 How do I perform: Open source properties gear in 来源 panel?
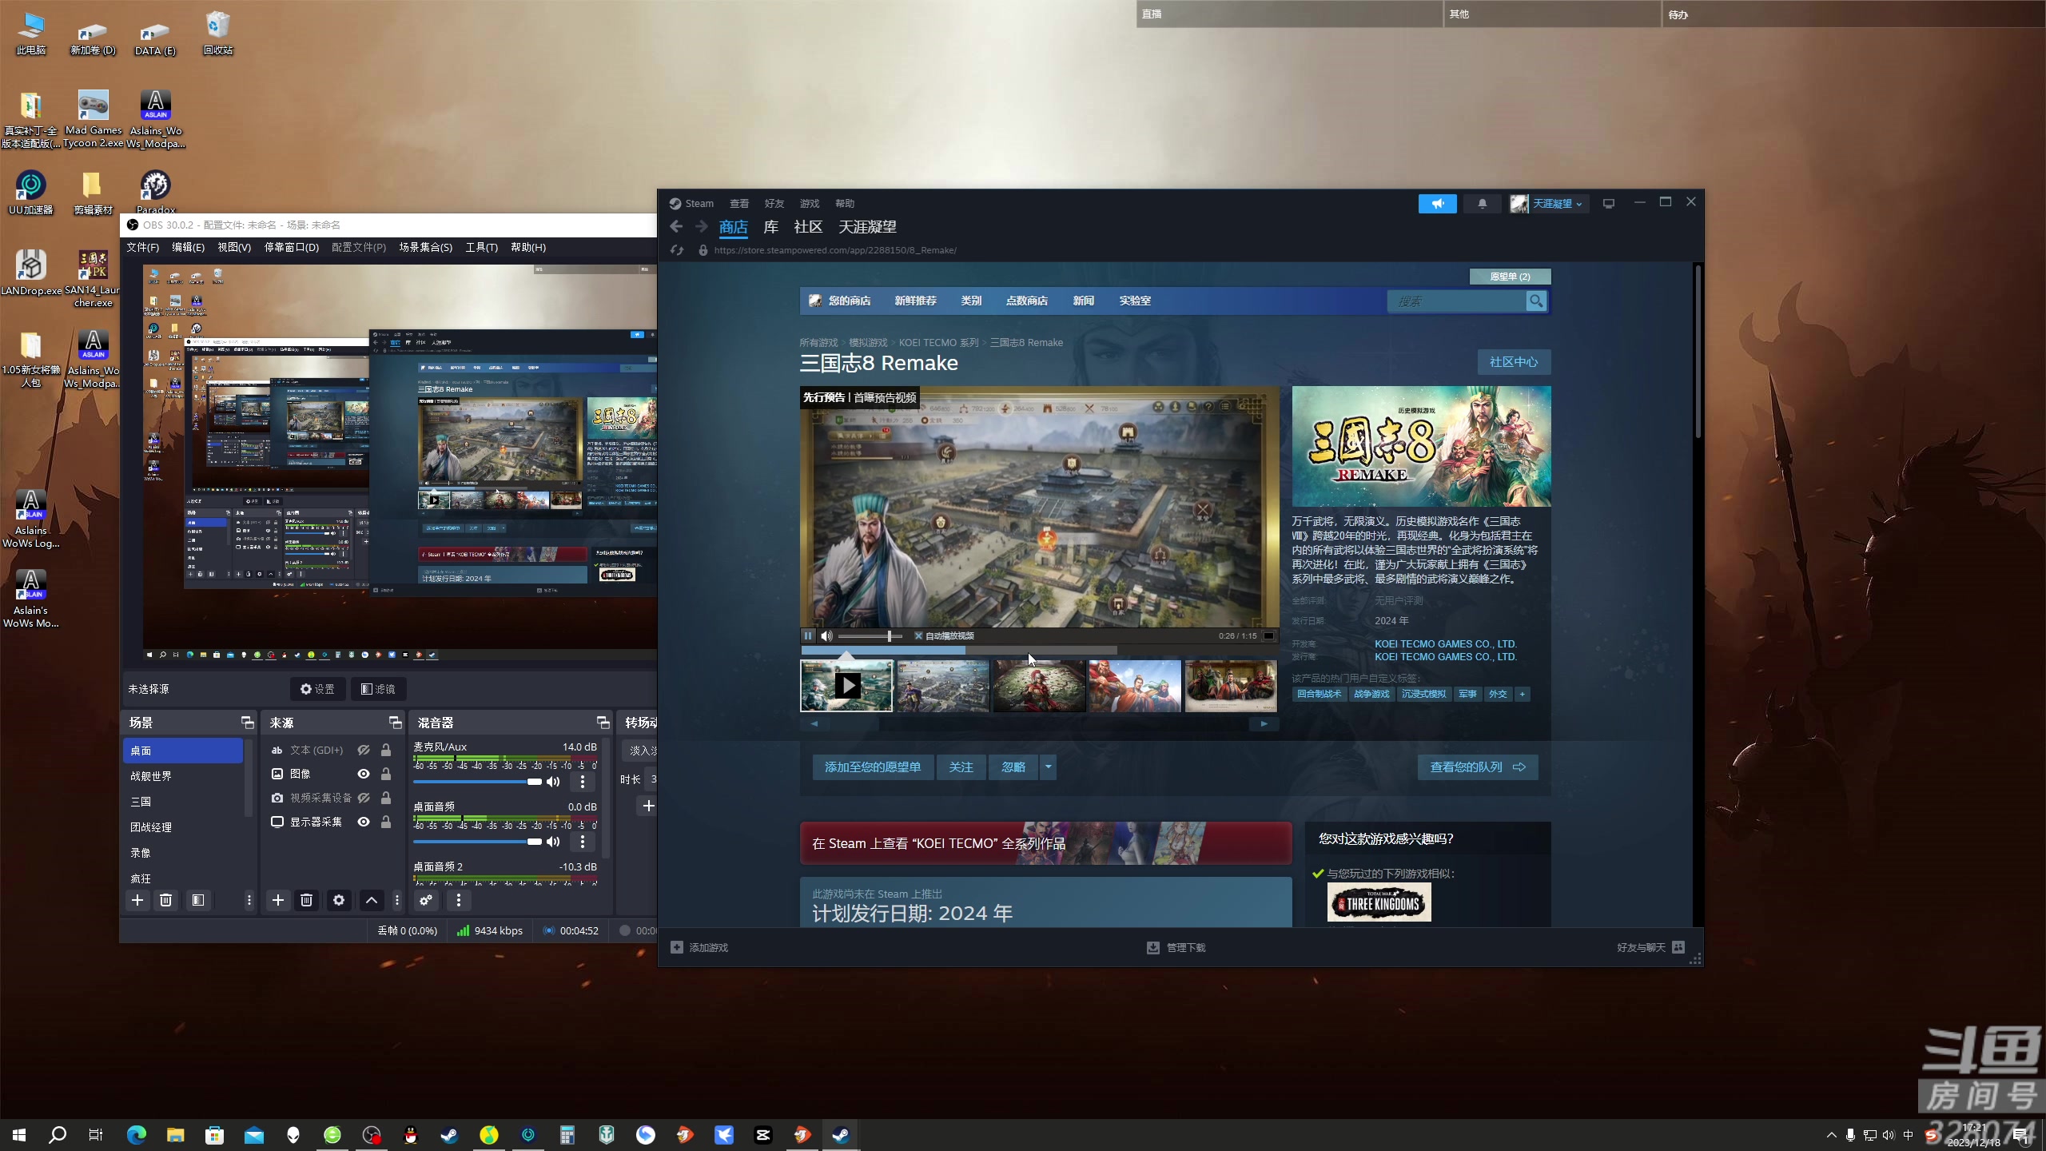339,901
